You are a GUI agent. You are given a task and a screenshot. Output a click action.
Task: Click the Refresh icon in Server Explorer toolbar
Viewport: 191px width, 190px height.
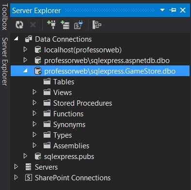point(19,25)
